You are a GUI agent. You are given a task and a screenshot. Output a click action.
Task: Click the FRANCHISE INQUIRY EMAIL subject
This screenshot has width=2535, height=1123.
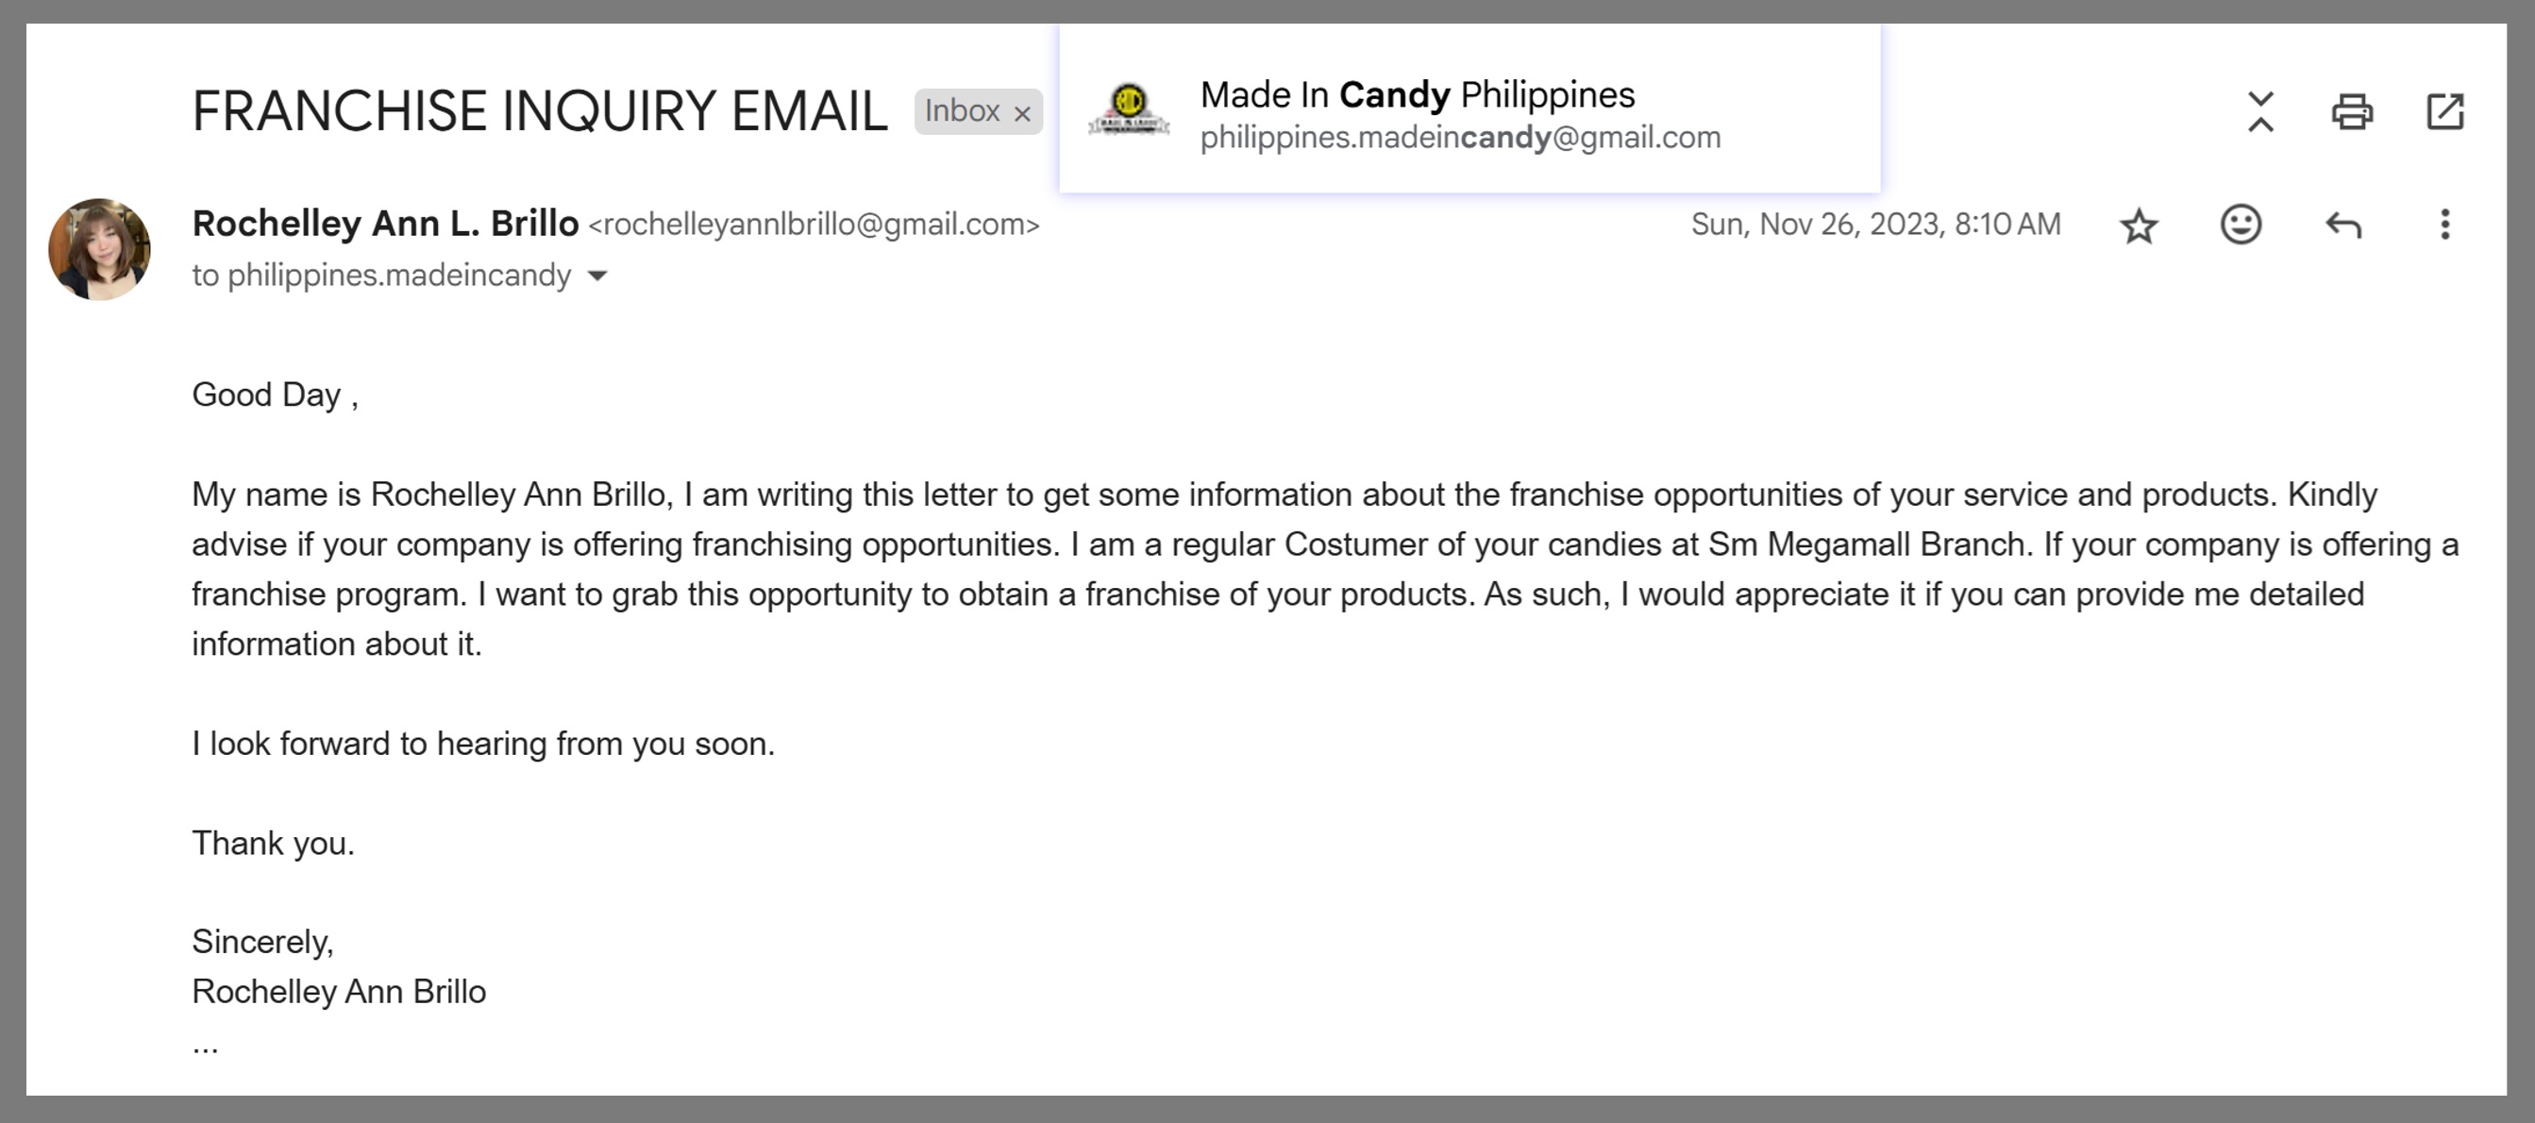coord(539,110)
